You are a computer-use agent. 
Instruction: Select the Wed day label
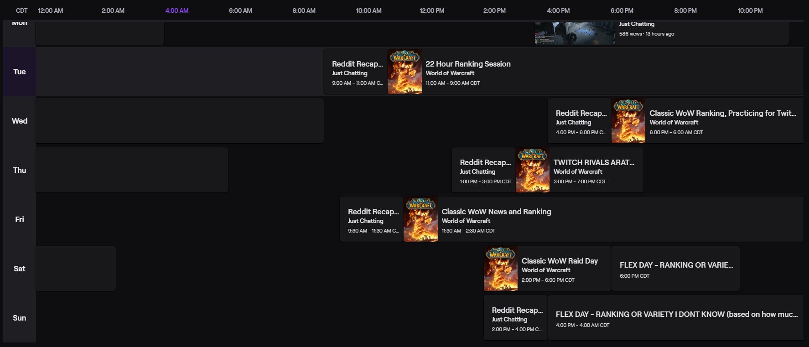pyautogui.click(x=20, y=121)
